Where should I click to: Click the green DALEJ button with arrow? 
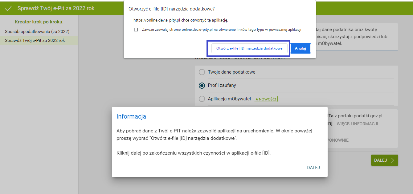pyautogui.click(x=384, y=160)
